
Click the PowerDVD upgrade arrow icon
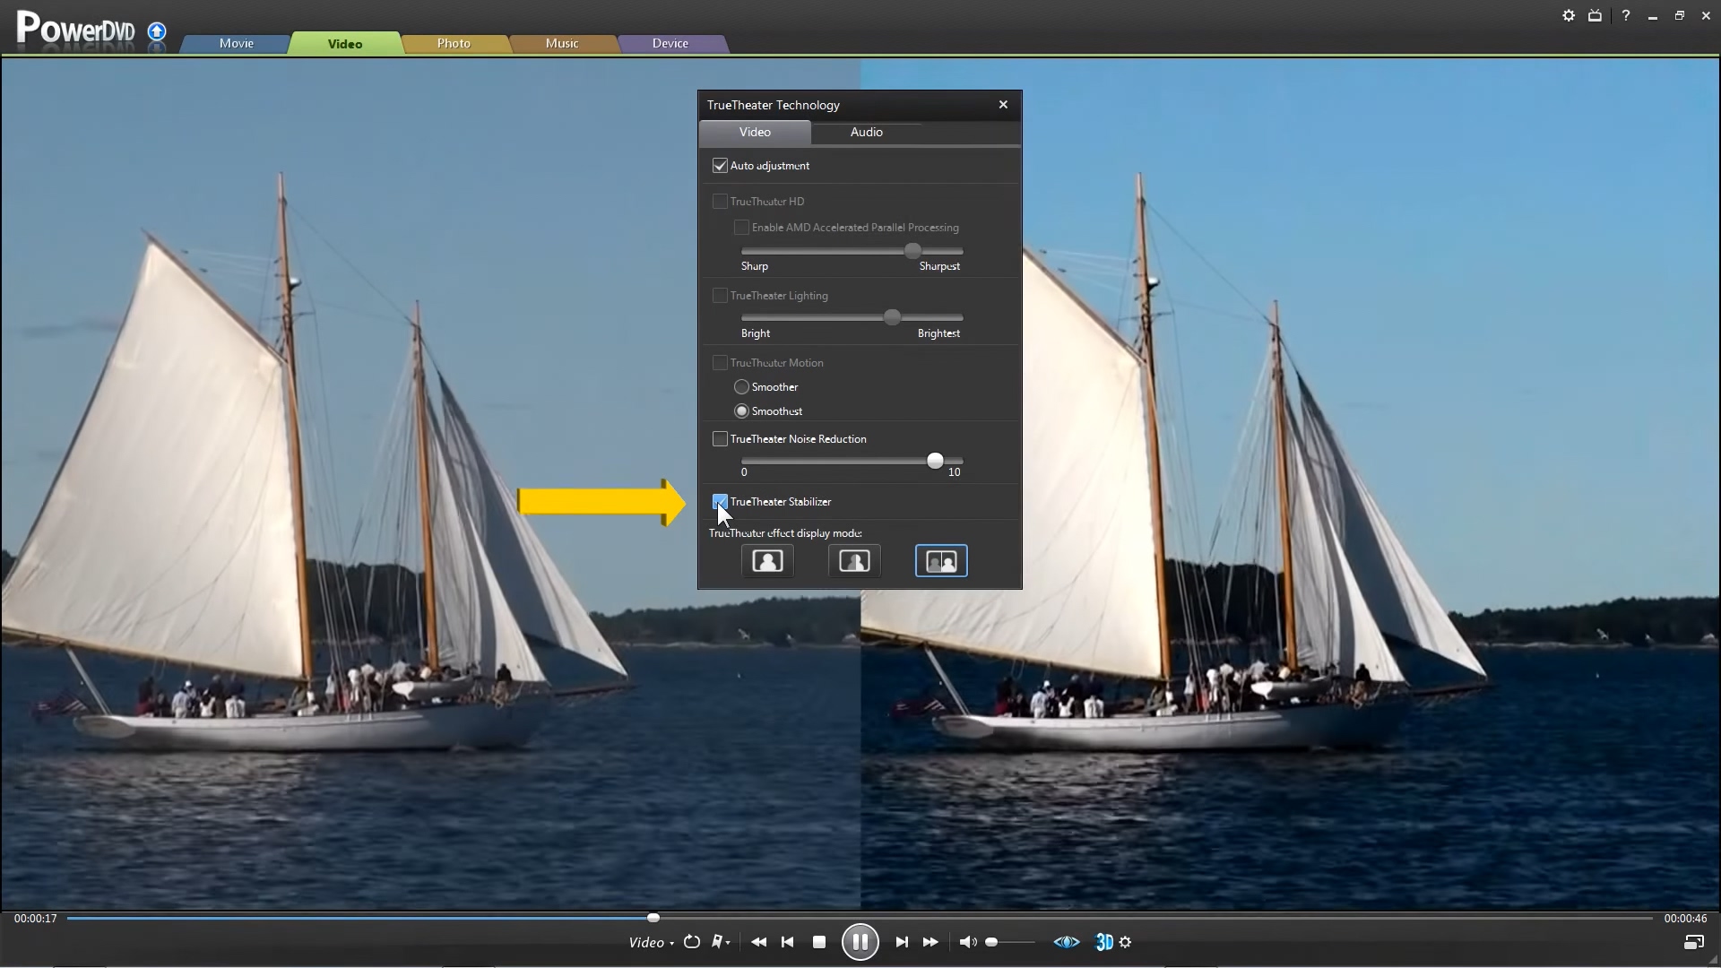coord(157,32)
